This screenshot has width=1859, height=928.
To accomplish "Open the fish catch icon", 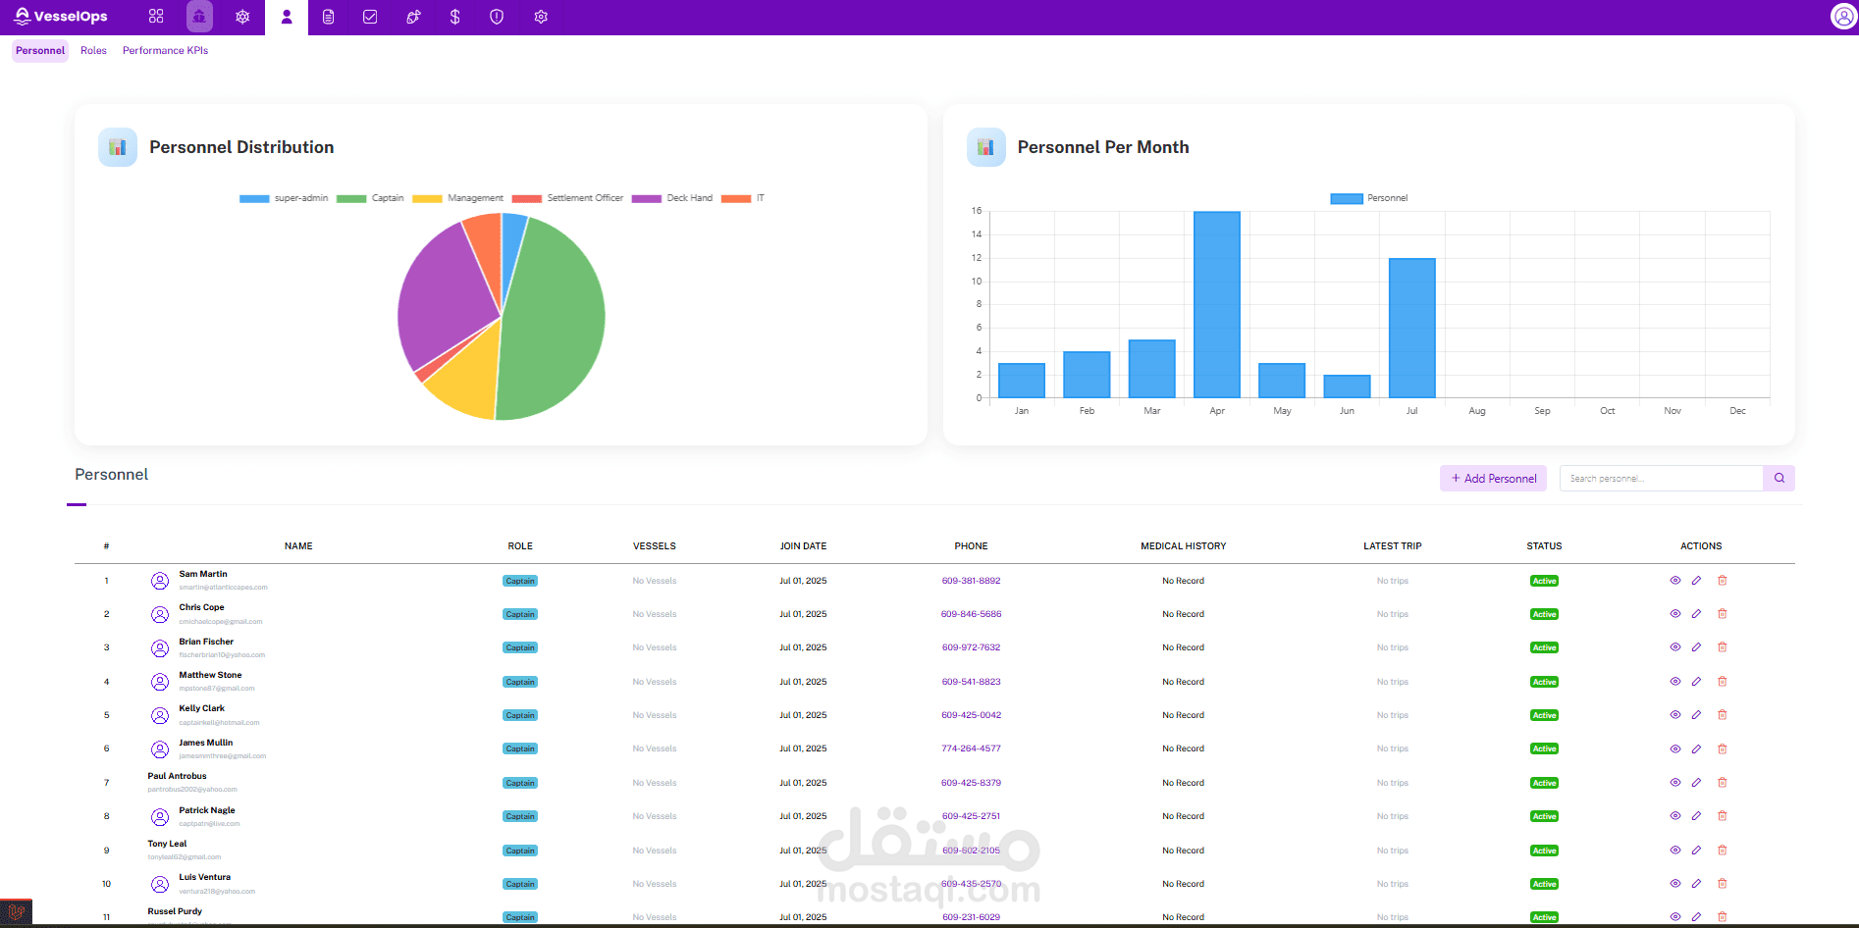I will tap(413, 17).
